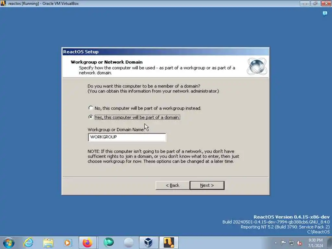Close the VirtualBox reactos window
The width and height of the screenshot is (332, 249).
point(326,3)
